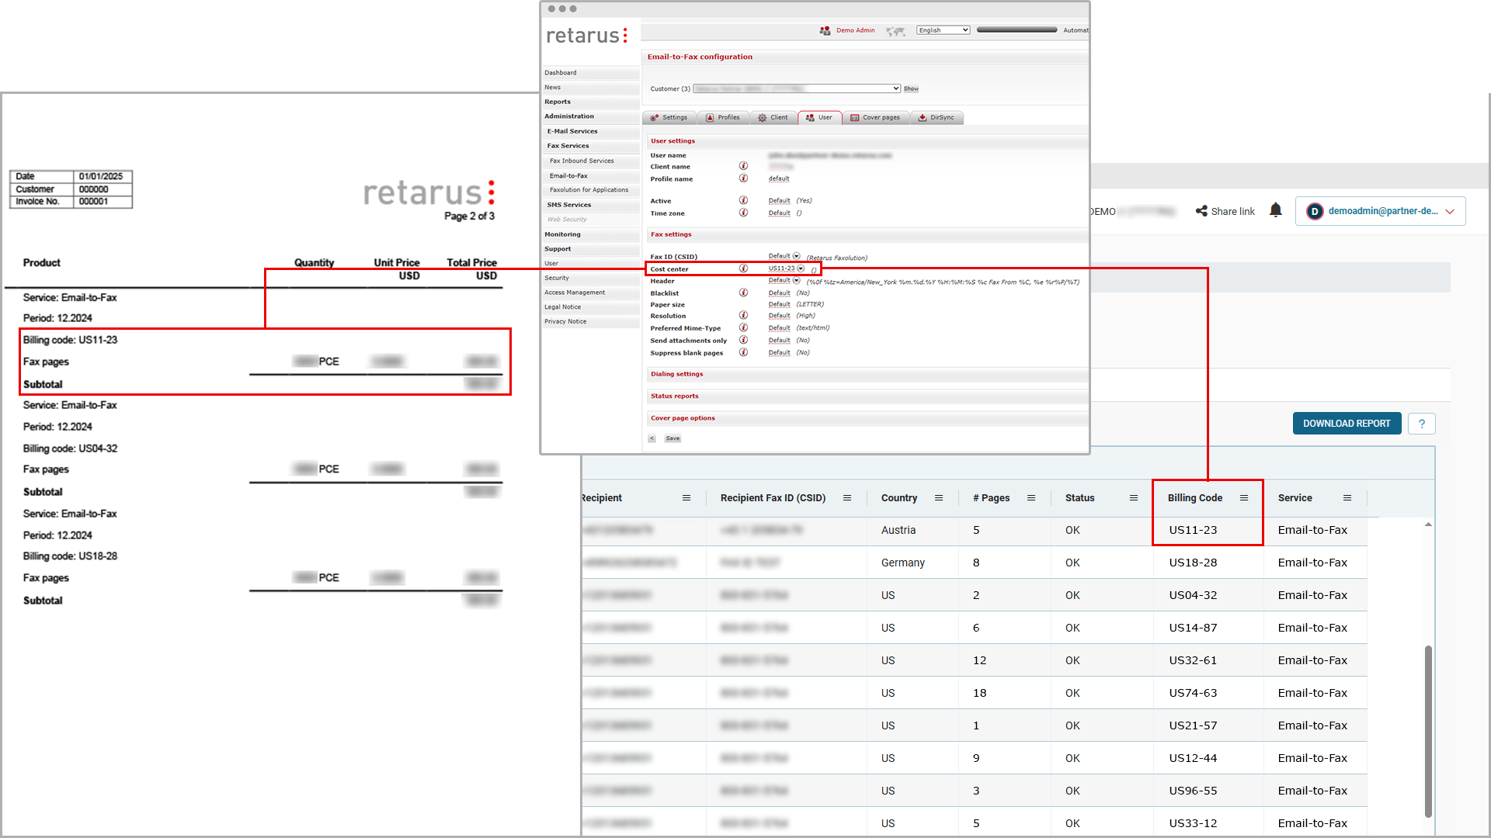
Task: Open the Recipient column menu icon
Action: 686,498
